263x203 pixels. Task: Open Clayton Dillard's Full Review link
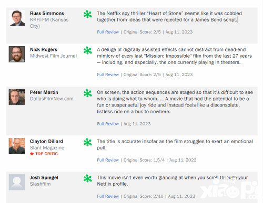pos(108,160)
